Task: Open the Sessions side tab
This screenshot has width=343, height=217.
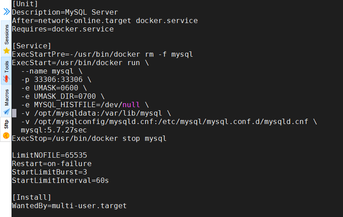Action: (x=6, y=39)
